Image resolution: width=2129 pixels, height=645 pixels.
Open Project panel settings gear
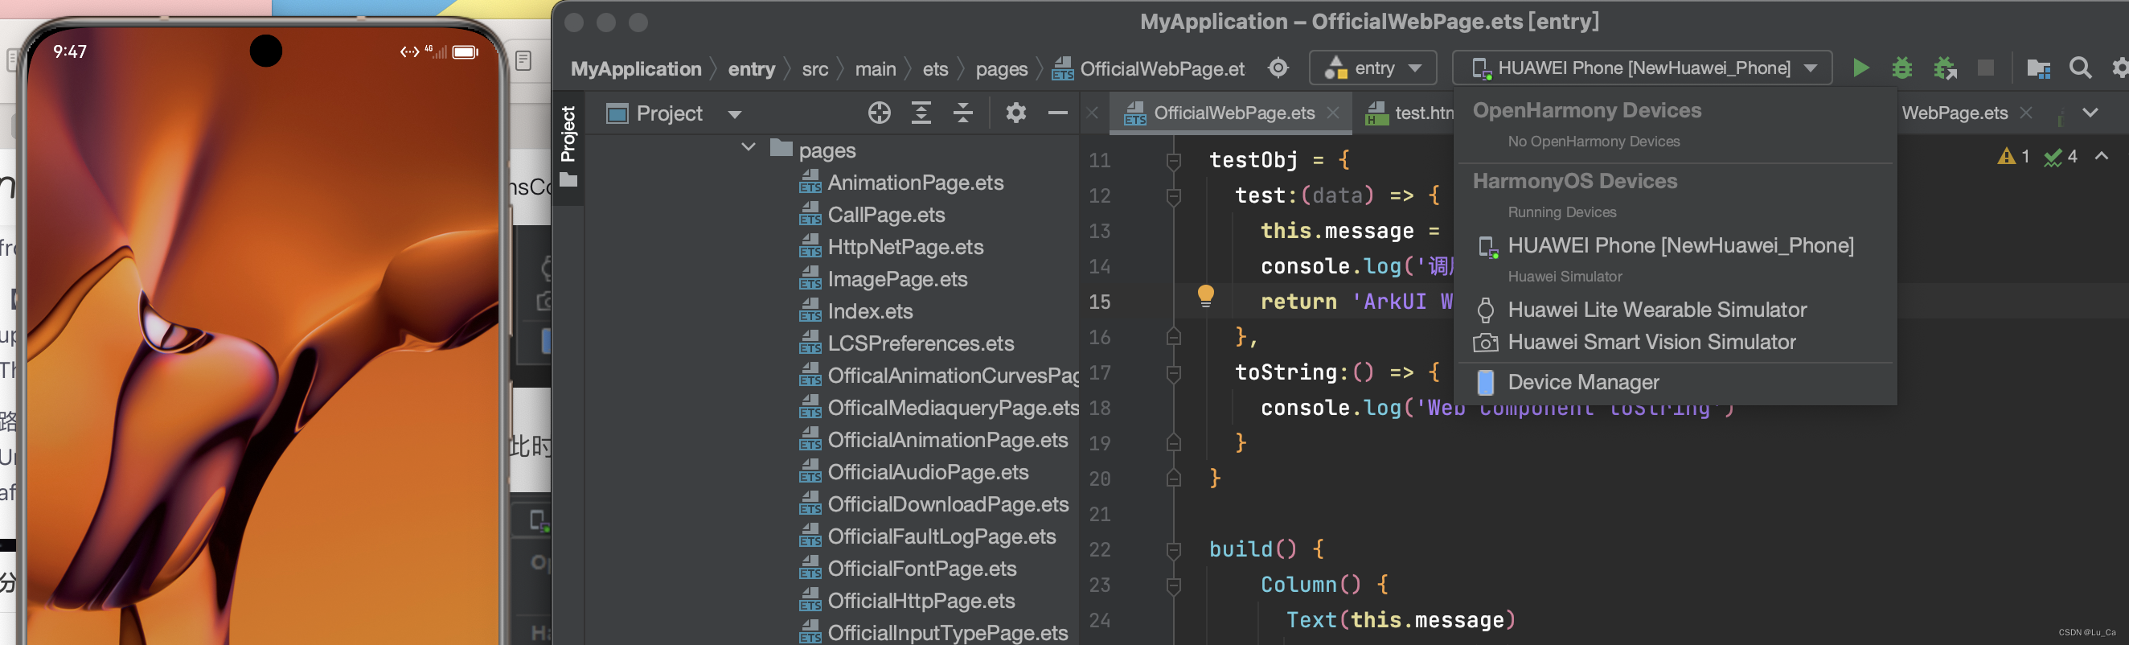click(x=1015, y=113)
